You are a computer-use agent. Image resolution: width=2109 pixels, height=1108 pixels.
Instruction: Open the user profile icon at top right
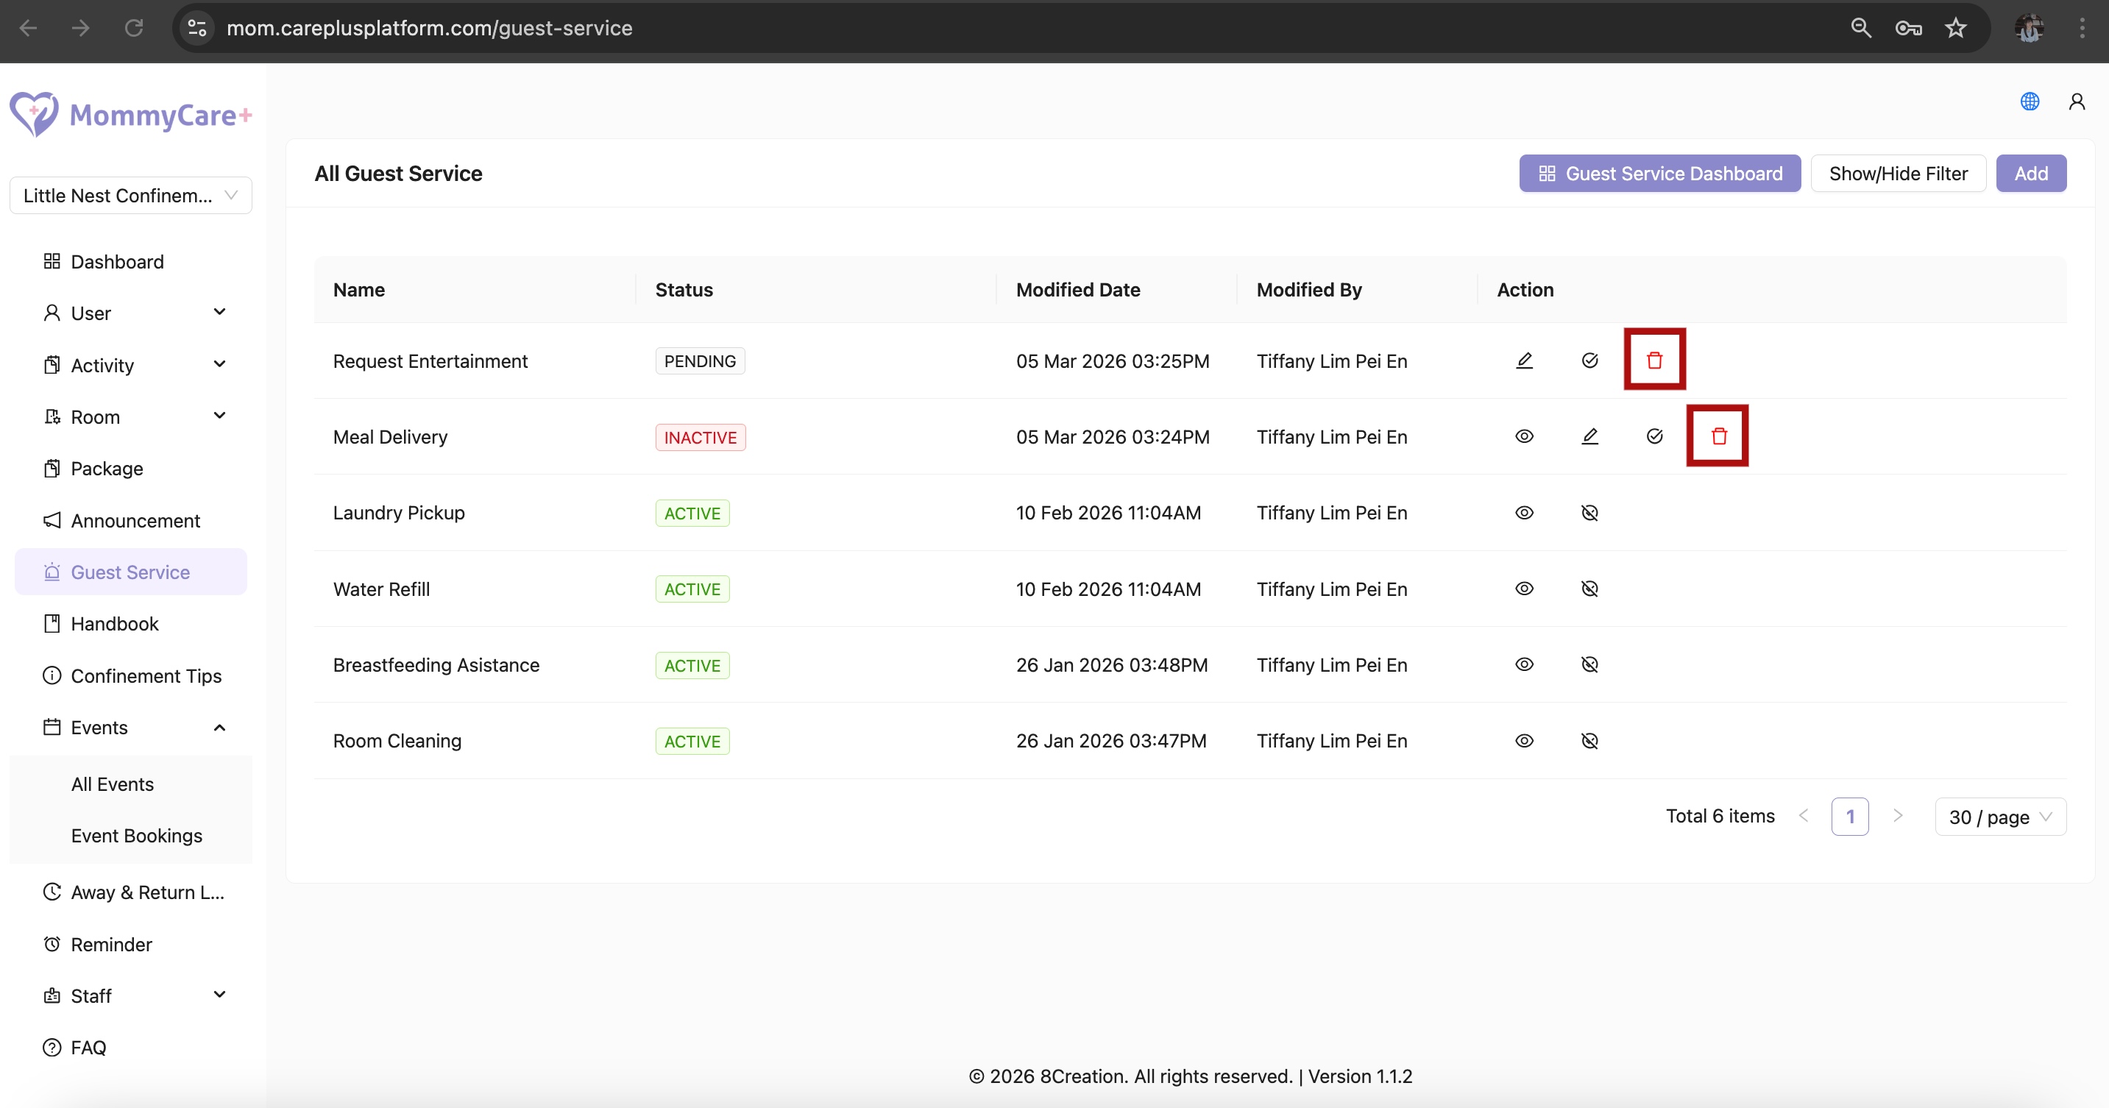[2076, 102]
